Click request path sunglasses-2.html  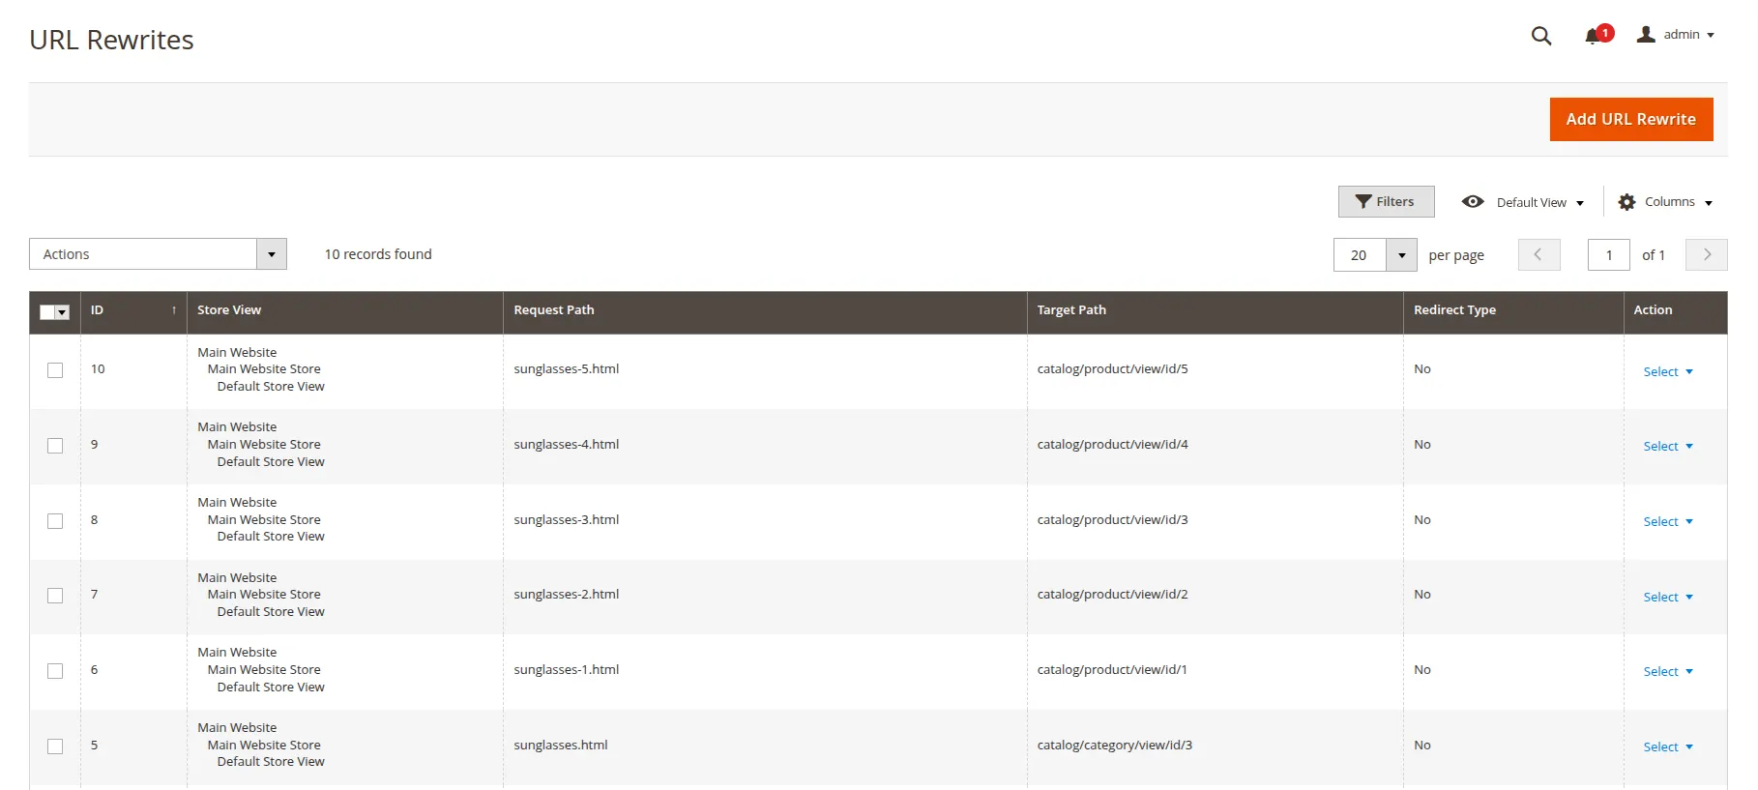click(x=567, y=595)
